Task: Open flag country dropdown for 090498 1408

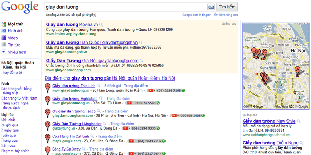Action: [x=175, y=116]
